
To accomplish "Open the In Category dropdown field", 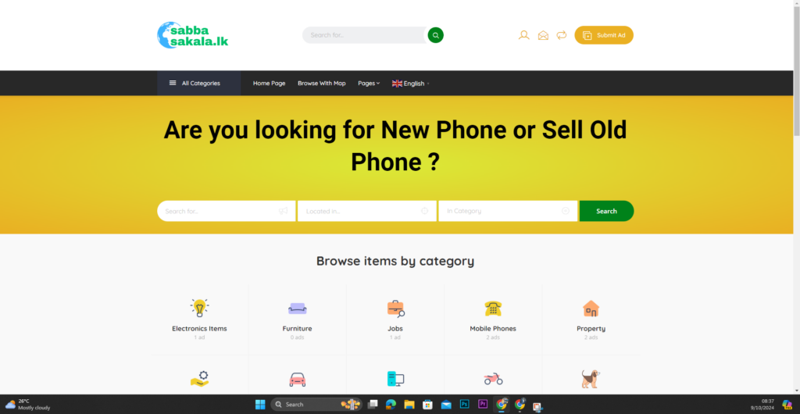I will [508, 211].
